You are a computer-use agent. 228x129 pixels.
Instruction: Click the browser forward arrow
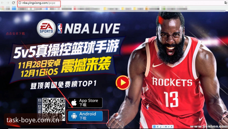(8, 3)
